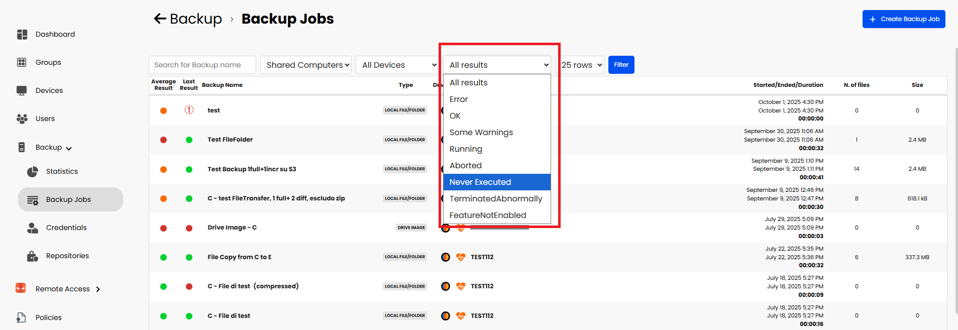
Task: Open Devices via its monitor icon
Action: point(22,90)
